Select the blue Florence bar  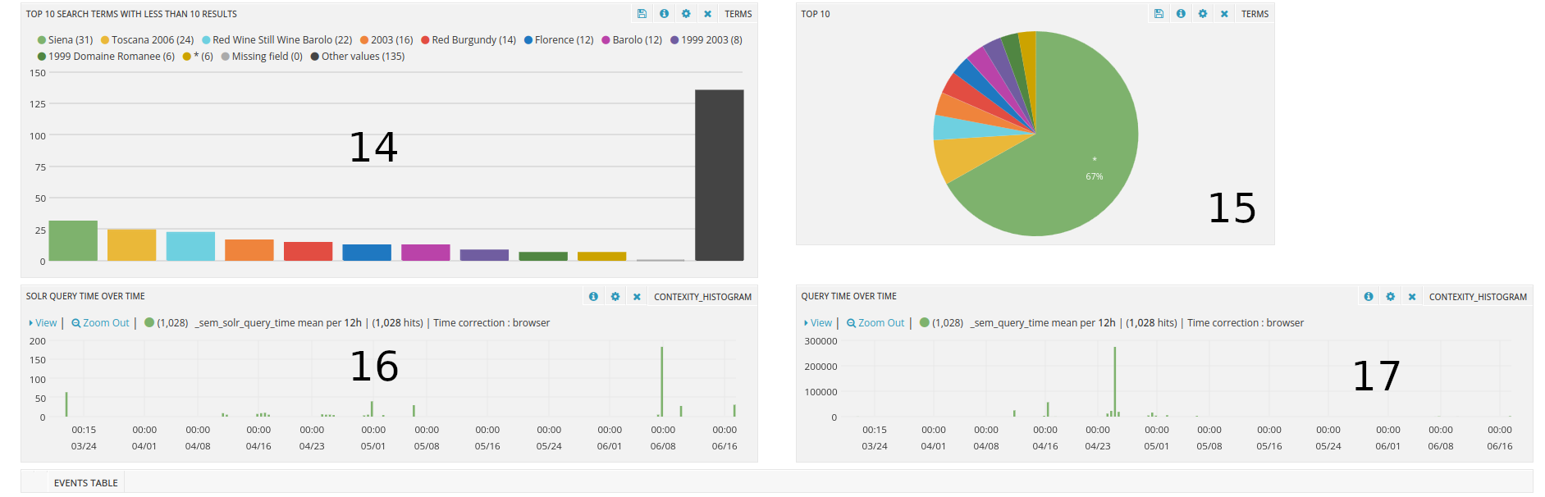367,253
